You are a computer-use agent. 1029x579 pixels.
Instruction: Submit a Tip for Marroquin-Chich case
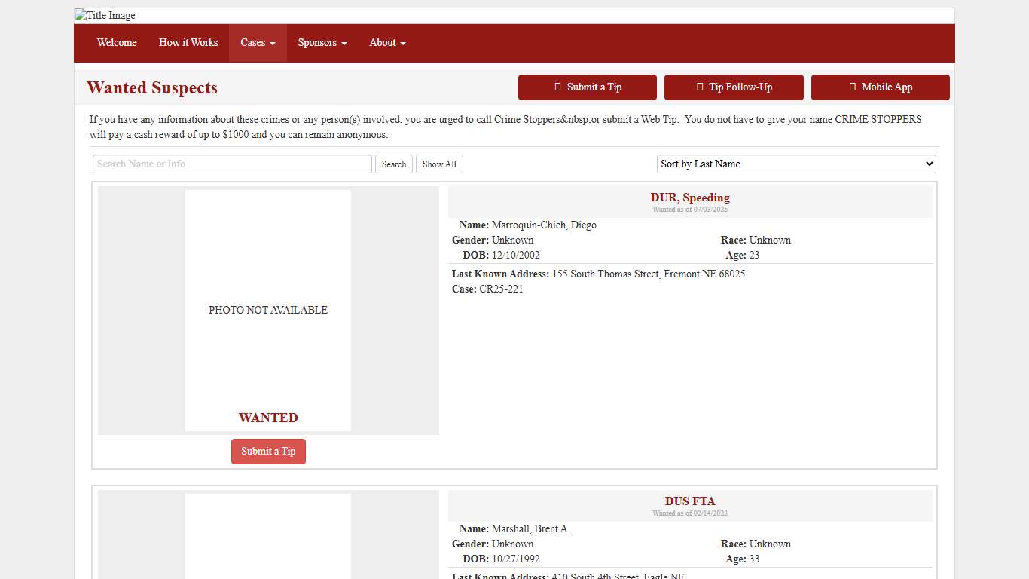coord(268,452)
